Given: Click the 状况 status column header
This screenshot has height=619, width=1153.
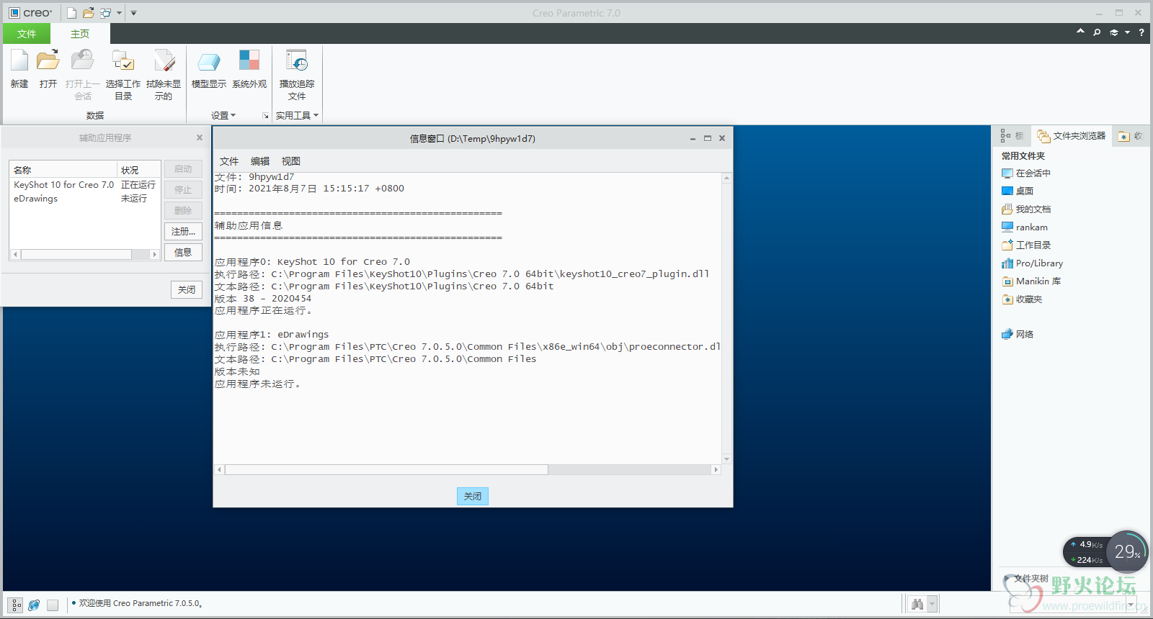Looking at the screenshot, I should coord(139,170).
